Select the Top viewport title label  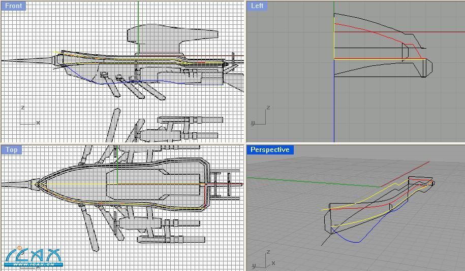(x=11, y=149)
